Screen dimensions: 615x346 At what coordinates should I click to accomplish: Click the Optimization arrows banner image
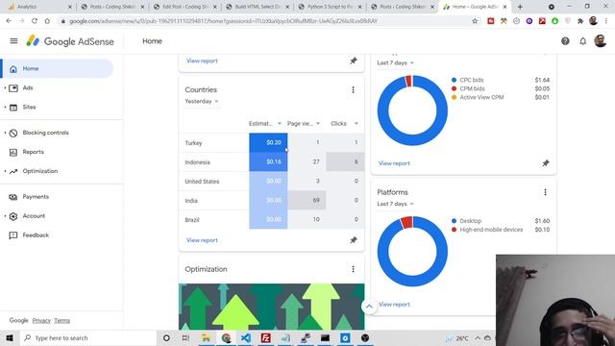[x=271, y=307]
